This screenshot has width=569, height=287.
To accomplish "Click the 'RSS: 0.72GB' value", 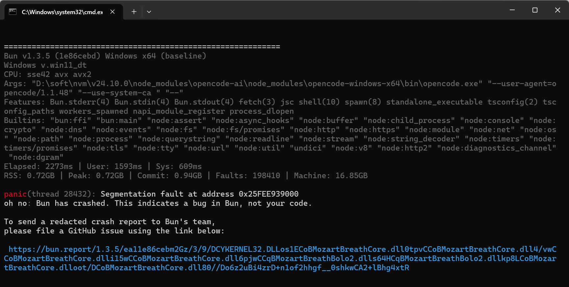I will pyautogui.click(x=29, y=176).
